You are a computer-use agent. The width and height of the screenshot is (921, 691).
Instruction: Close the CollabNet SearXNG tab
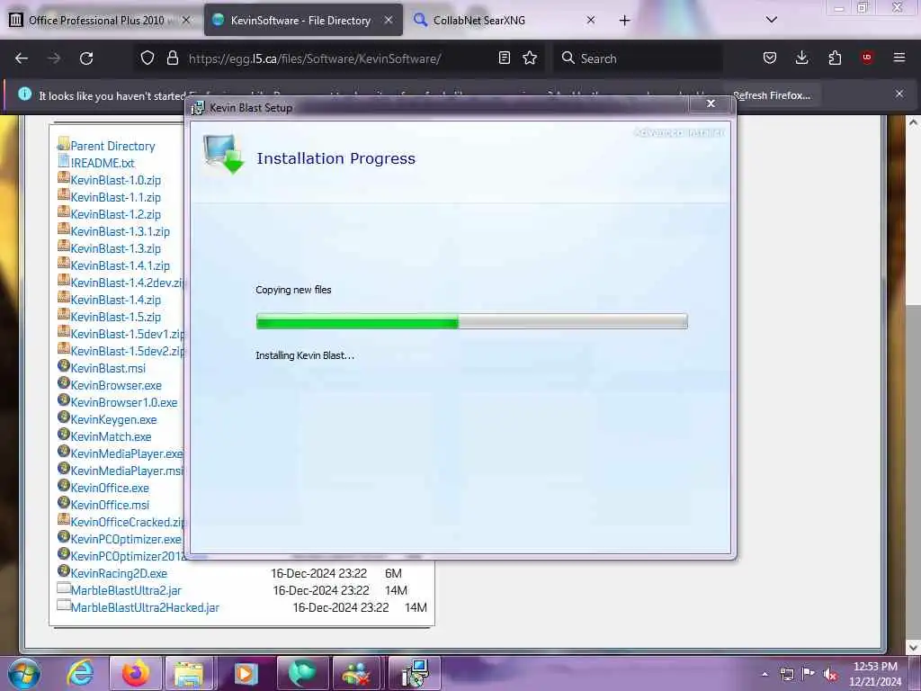click(x=591, y=21)
